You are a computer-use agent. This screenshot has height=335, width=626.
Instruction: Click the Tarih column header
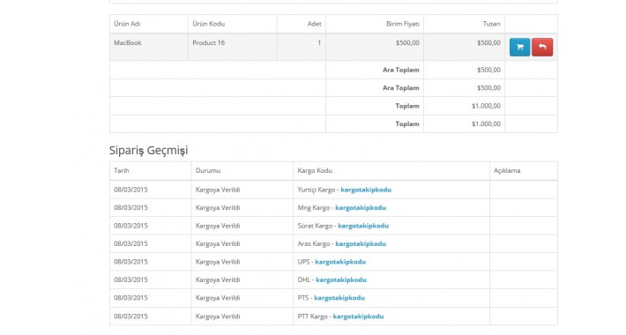pos(151,170)
